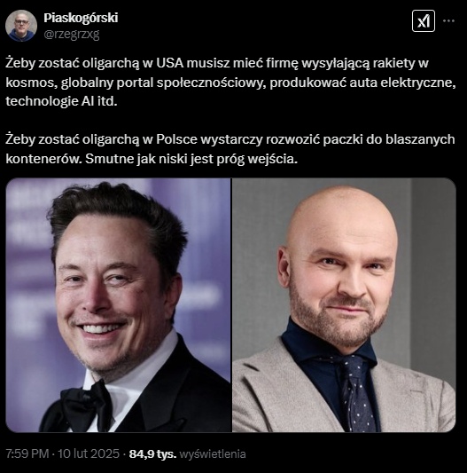Click the words 'technologie AI itd.'
The height and width of the screenshot is (473, 467).
(x=61, y=101)
